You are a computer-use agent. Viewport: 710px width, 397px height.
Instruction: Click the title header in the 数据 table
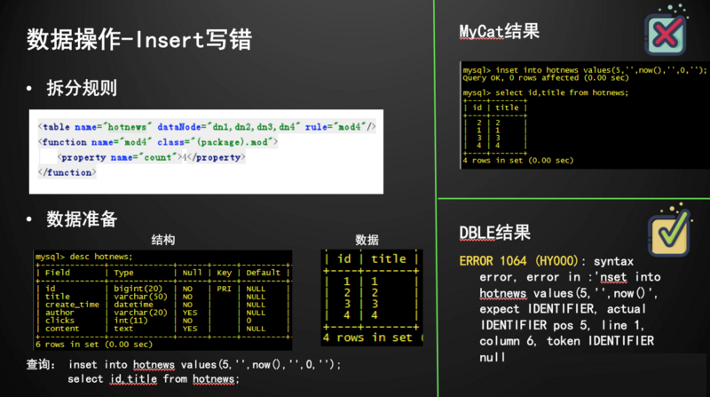389,258
